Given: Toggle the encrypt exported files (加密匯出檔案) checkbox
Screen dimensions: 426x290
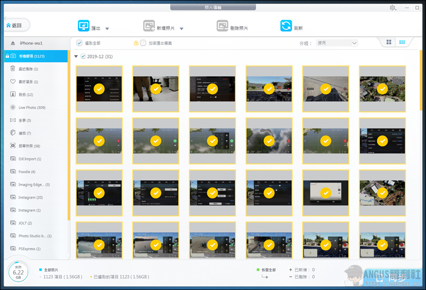Looking at the screenshot, I should click(143, 43).
